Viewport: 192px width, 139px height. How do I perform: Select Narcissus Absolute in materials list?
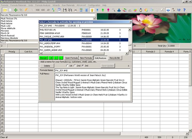tap(9, 38)
